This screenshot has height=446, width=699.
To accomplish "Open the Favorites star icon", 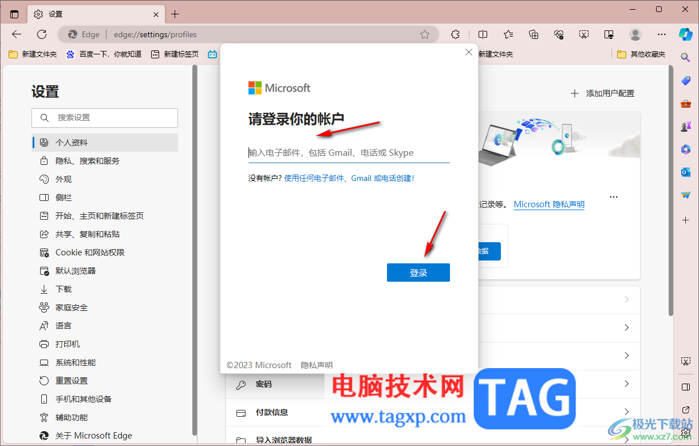I will coord(509,34).
